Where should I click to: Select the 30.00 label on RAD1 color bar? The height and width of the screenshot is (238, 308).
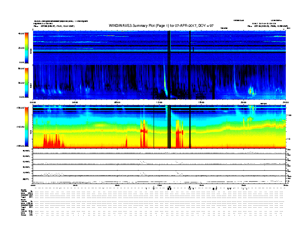(21, 83)
